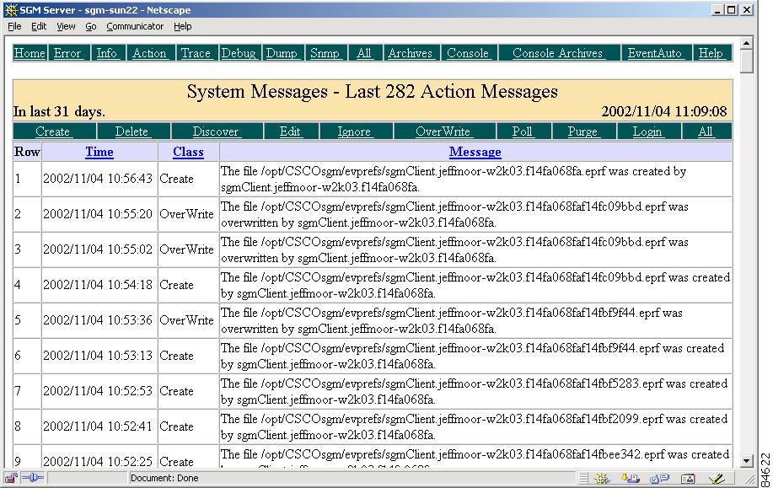Filter action messages by Create
Screen dimensions: 773x488
(53, 131)
